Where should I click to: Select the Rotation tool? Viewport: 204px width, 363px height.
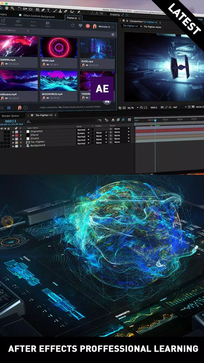point(19,9)
